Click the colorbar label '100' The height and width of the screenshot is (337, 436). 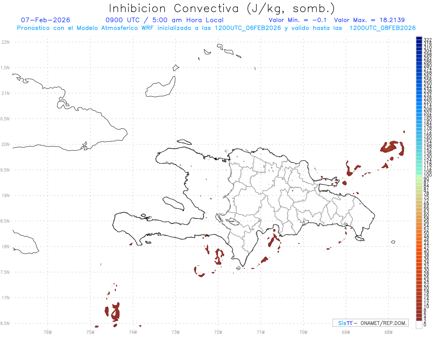pos(428,175)
